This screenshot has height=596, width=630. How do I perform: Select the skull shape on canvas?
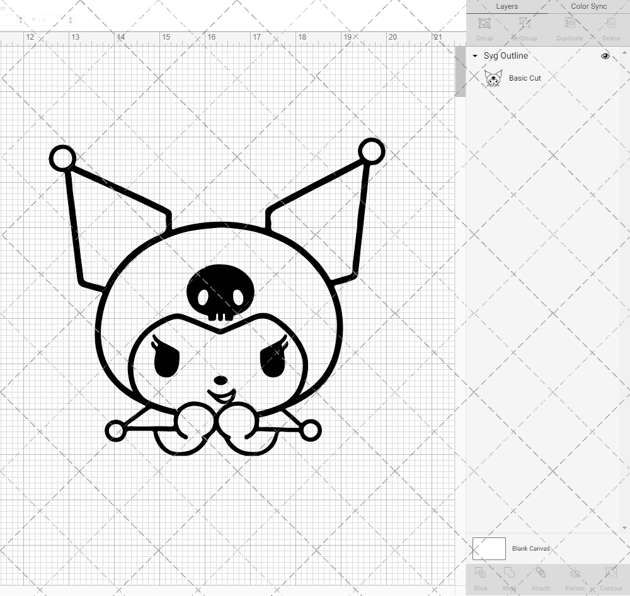(x=220, y=292)
